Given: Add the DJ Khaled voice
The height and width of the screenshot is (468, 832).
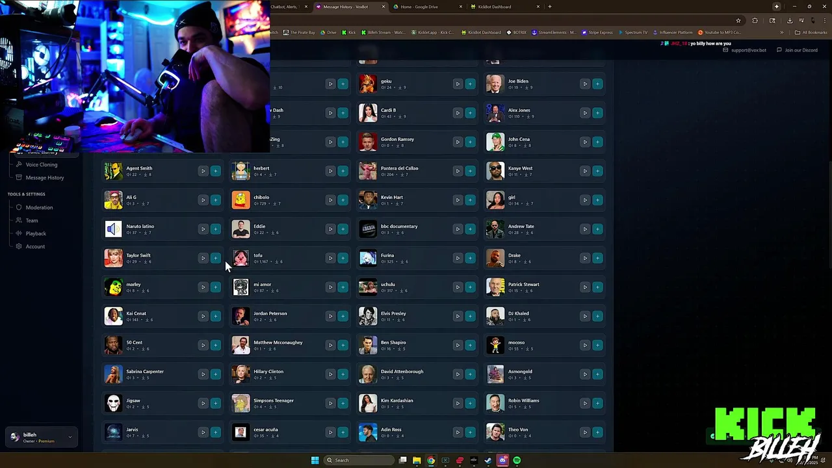Looking at the screenshot, I should [x=597, y=316].
